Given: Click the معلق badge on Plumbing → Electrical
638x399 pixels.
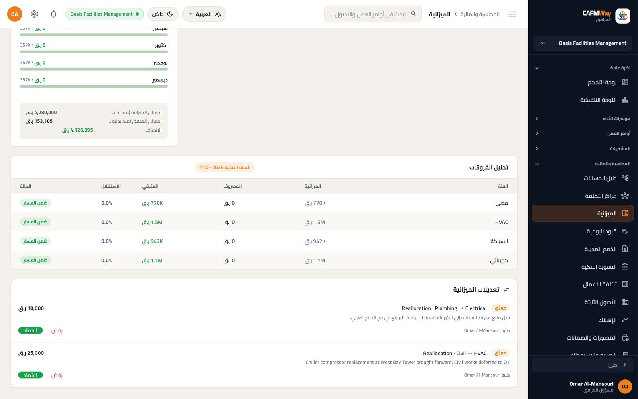Looking at the screenshot, I should 500,308.
